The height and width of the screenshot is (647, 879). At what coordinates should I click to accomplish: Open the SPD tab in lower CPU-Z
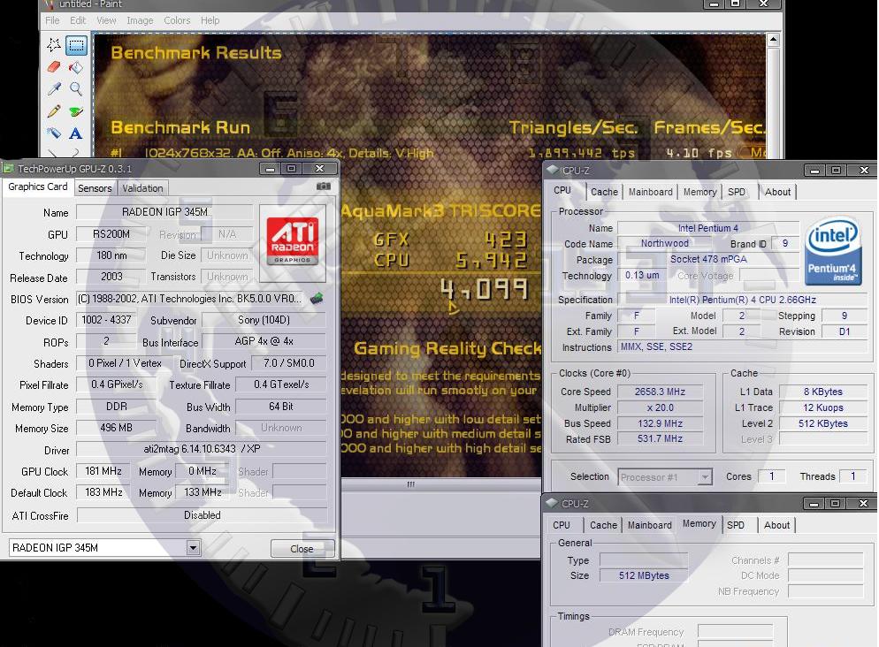pos(736,525)
